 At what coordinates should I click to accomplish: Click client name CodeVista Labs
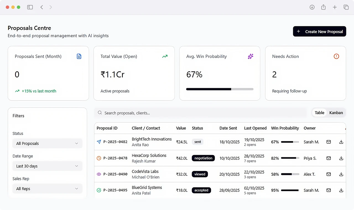pos(145,171)
